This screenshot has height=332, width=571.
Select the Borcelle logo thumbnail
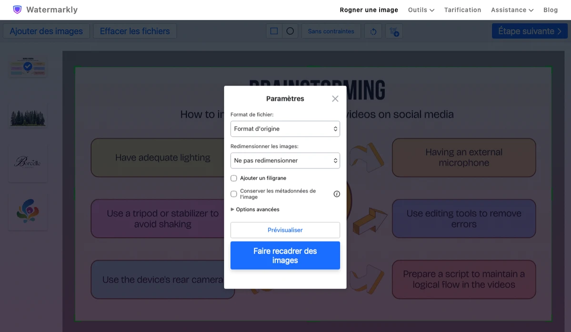28,163
